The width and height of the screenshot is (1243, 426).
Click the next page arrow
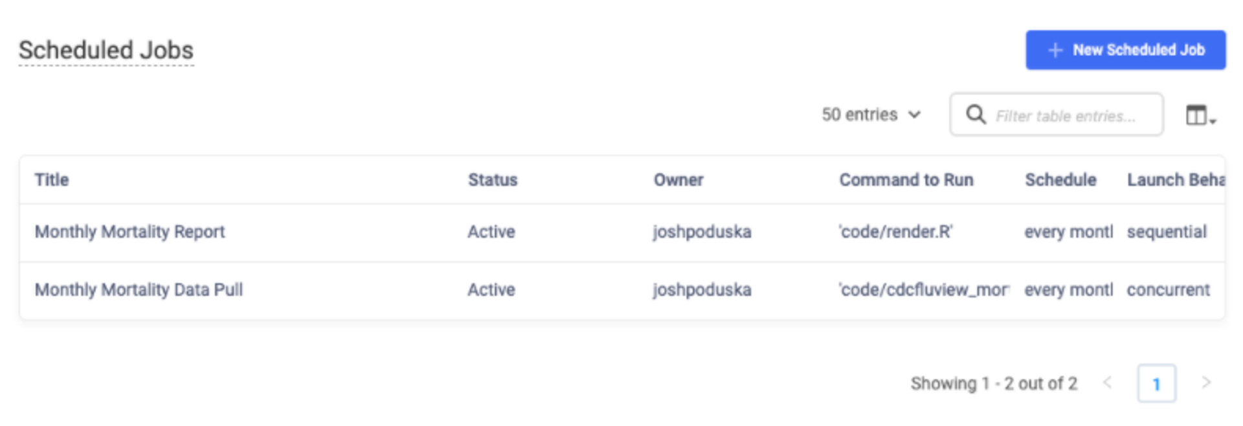pos(1208,383)
